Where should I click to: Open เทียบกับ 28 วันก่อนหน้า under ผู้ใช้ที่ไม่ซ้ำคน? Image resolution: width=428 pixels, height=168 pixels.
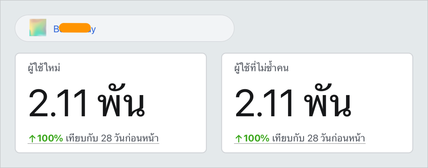click(x=318, y=138)
